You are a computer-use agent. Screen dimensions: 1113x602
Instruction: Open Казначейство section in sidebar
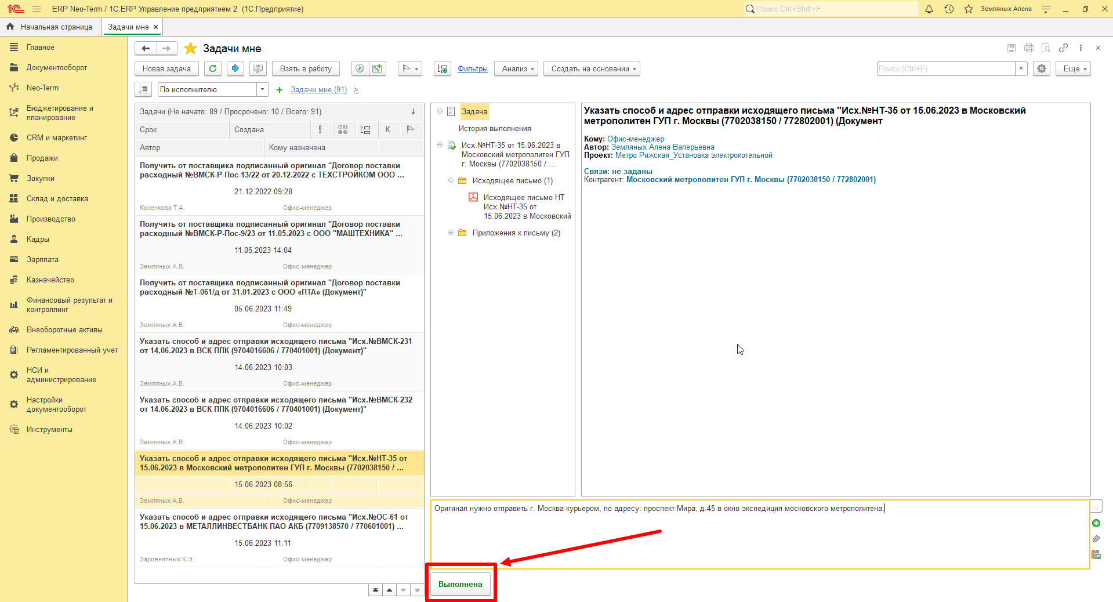pyautogui.click(x=50, y=280)
